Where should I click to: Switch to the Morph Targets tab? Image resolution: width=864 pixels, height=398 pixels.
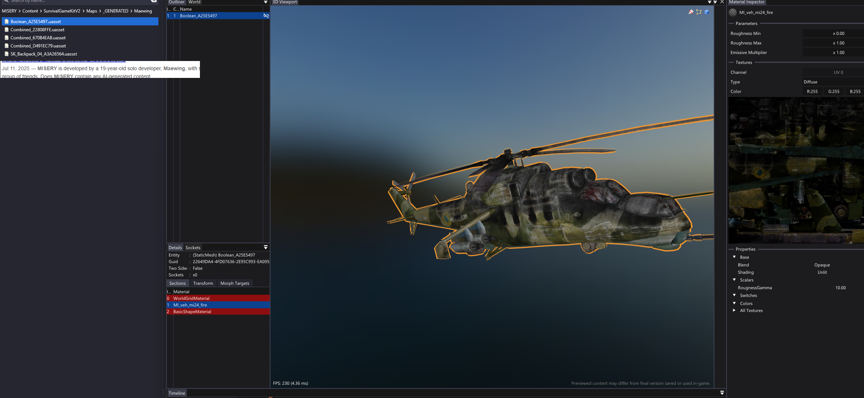point(234,283)
